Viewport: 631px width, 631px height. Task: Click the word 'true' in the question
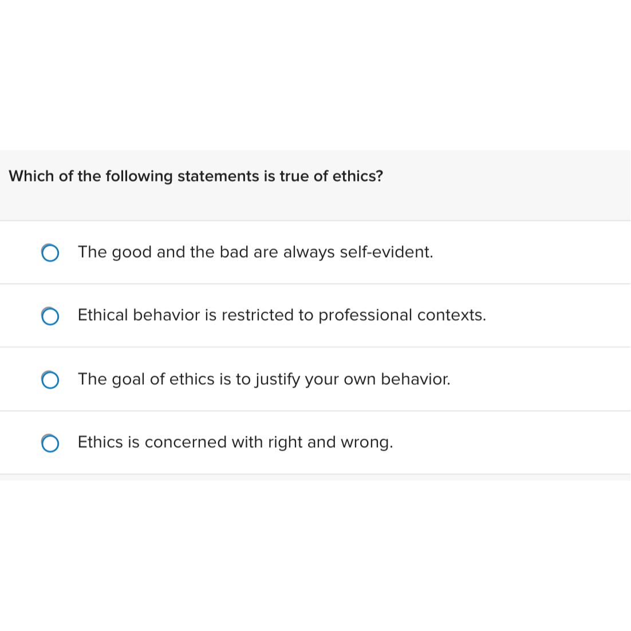point(294,176)
